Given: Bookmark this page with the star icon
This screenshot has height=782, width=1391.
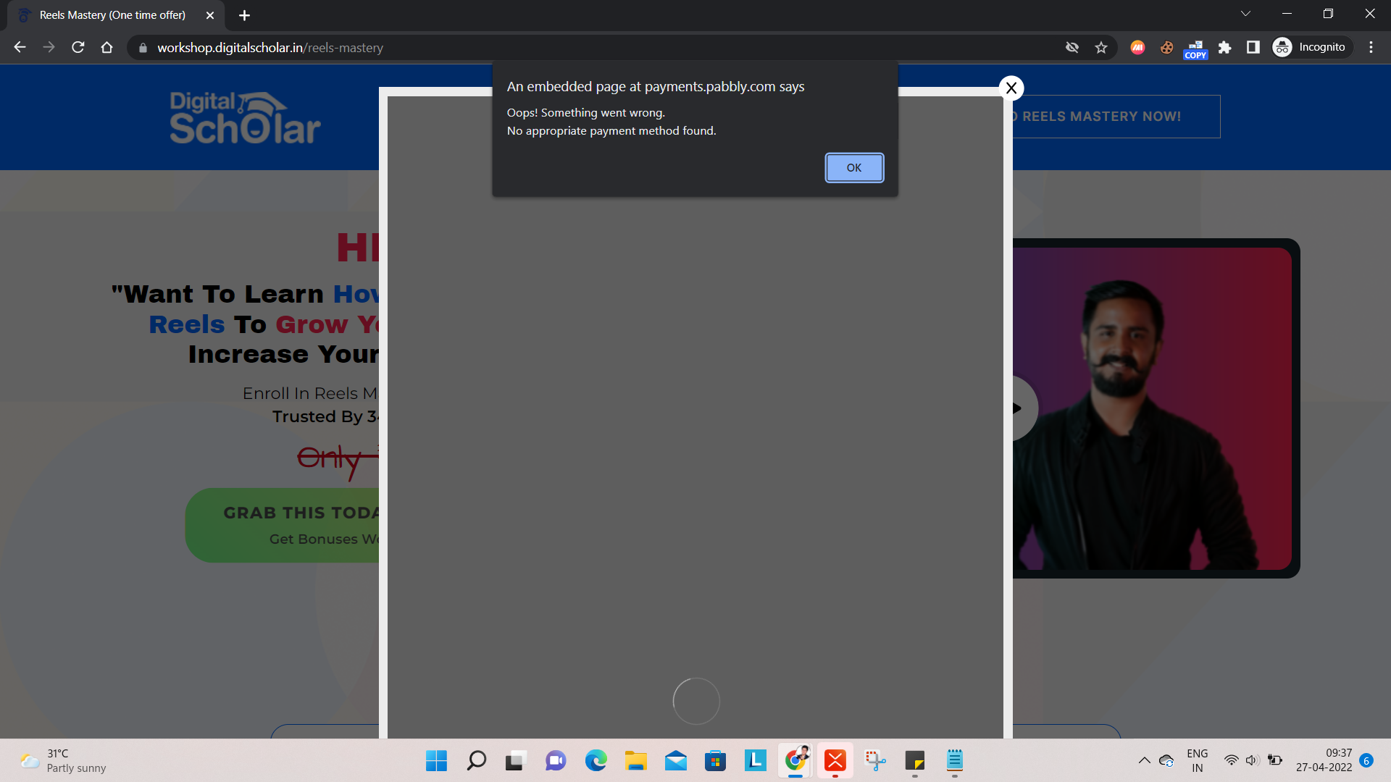Looking at the screenshot, I should click(x=1101, y=48).
